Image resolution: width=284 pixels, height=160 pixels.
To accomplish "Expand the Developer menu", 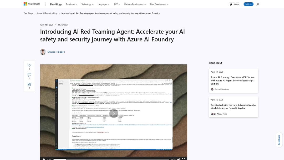I will tap(72, 4).
